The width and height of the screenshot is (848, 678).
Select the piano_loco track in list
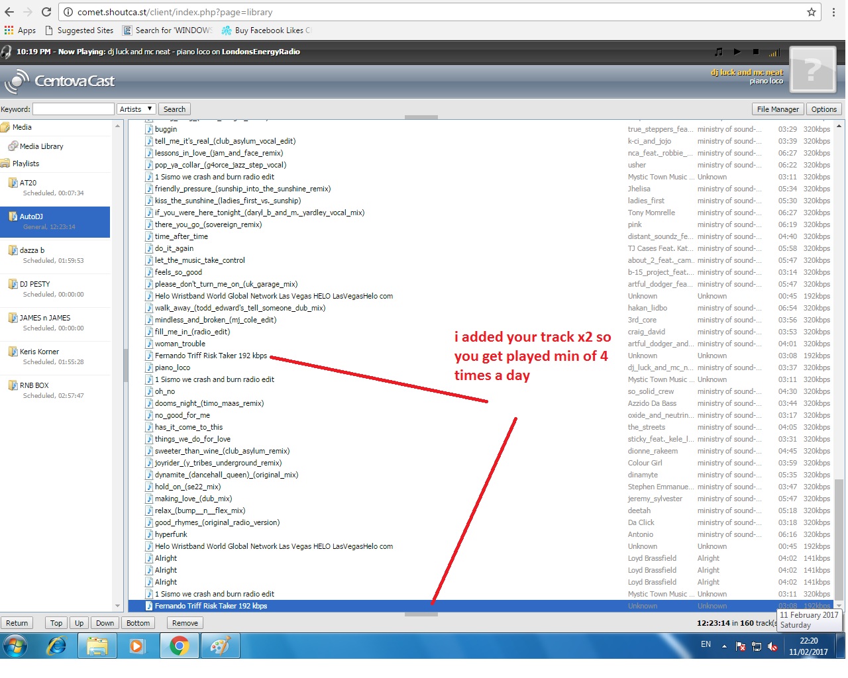pyautogui.click(x=172, y=367)
